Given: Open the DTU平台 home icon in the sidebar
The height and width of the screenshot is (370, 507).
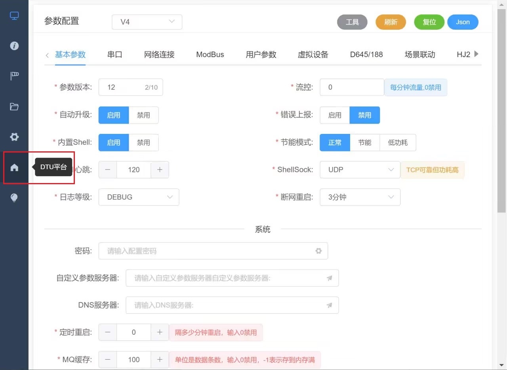Looking at the screenshot, I should tap(14, 168).
